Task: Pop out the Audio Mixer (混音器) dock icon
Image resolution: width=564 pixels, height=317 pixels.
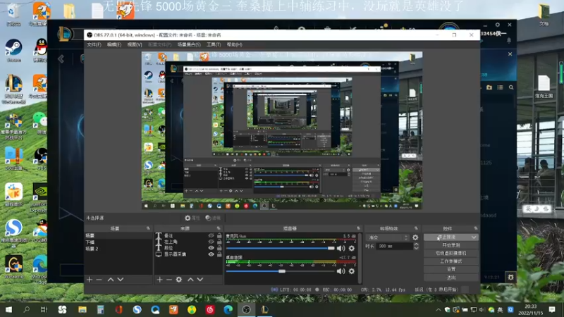Action: point(358,228)
